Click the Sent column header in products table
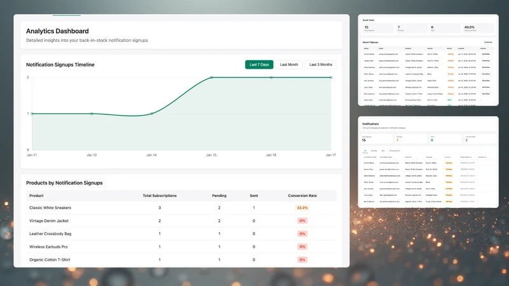Screen dimensions: 509x286 click(254, 196)
